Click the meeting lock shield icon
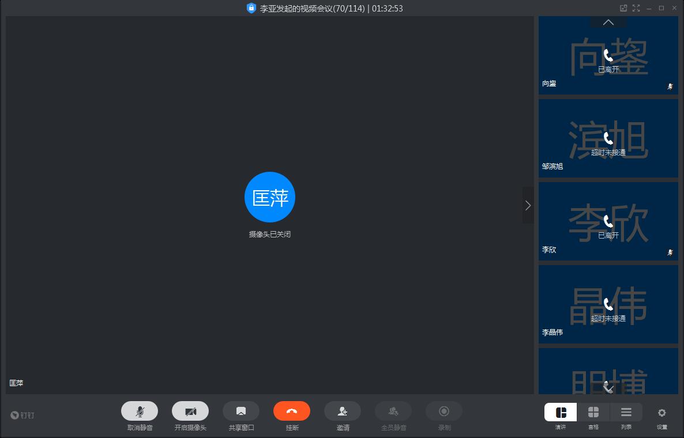 point(251,8)
